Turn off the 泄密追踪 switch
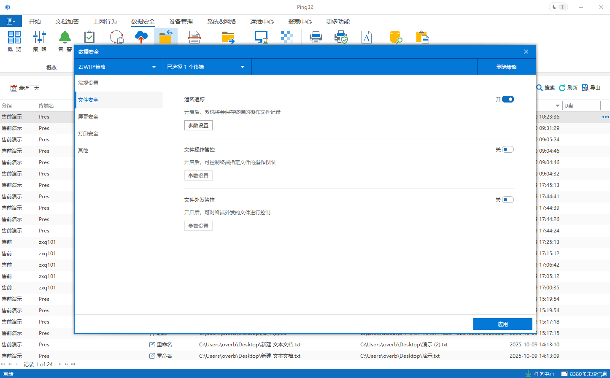The image size is (610, 378). click(508, 100)
